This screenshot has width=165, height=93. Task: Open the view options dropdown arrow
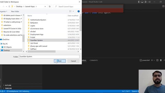point(73,11)
